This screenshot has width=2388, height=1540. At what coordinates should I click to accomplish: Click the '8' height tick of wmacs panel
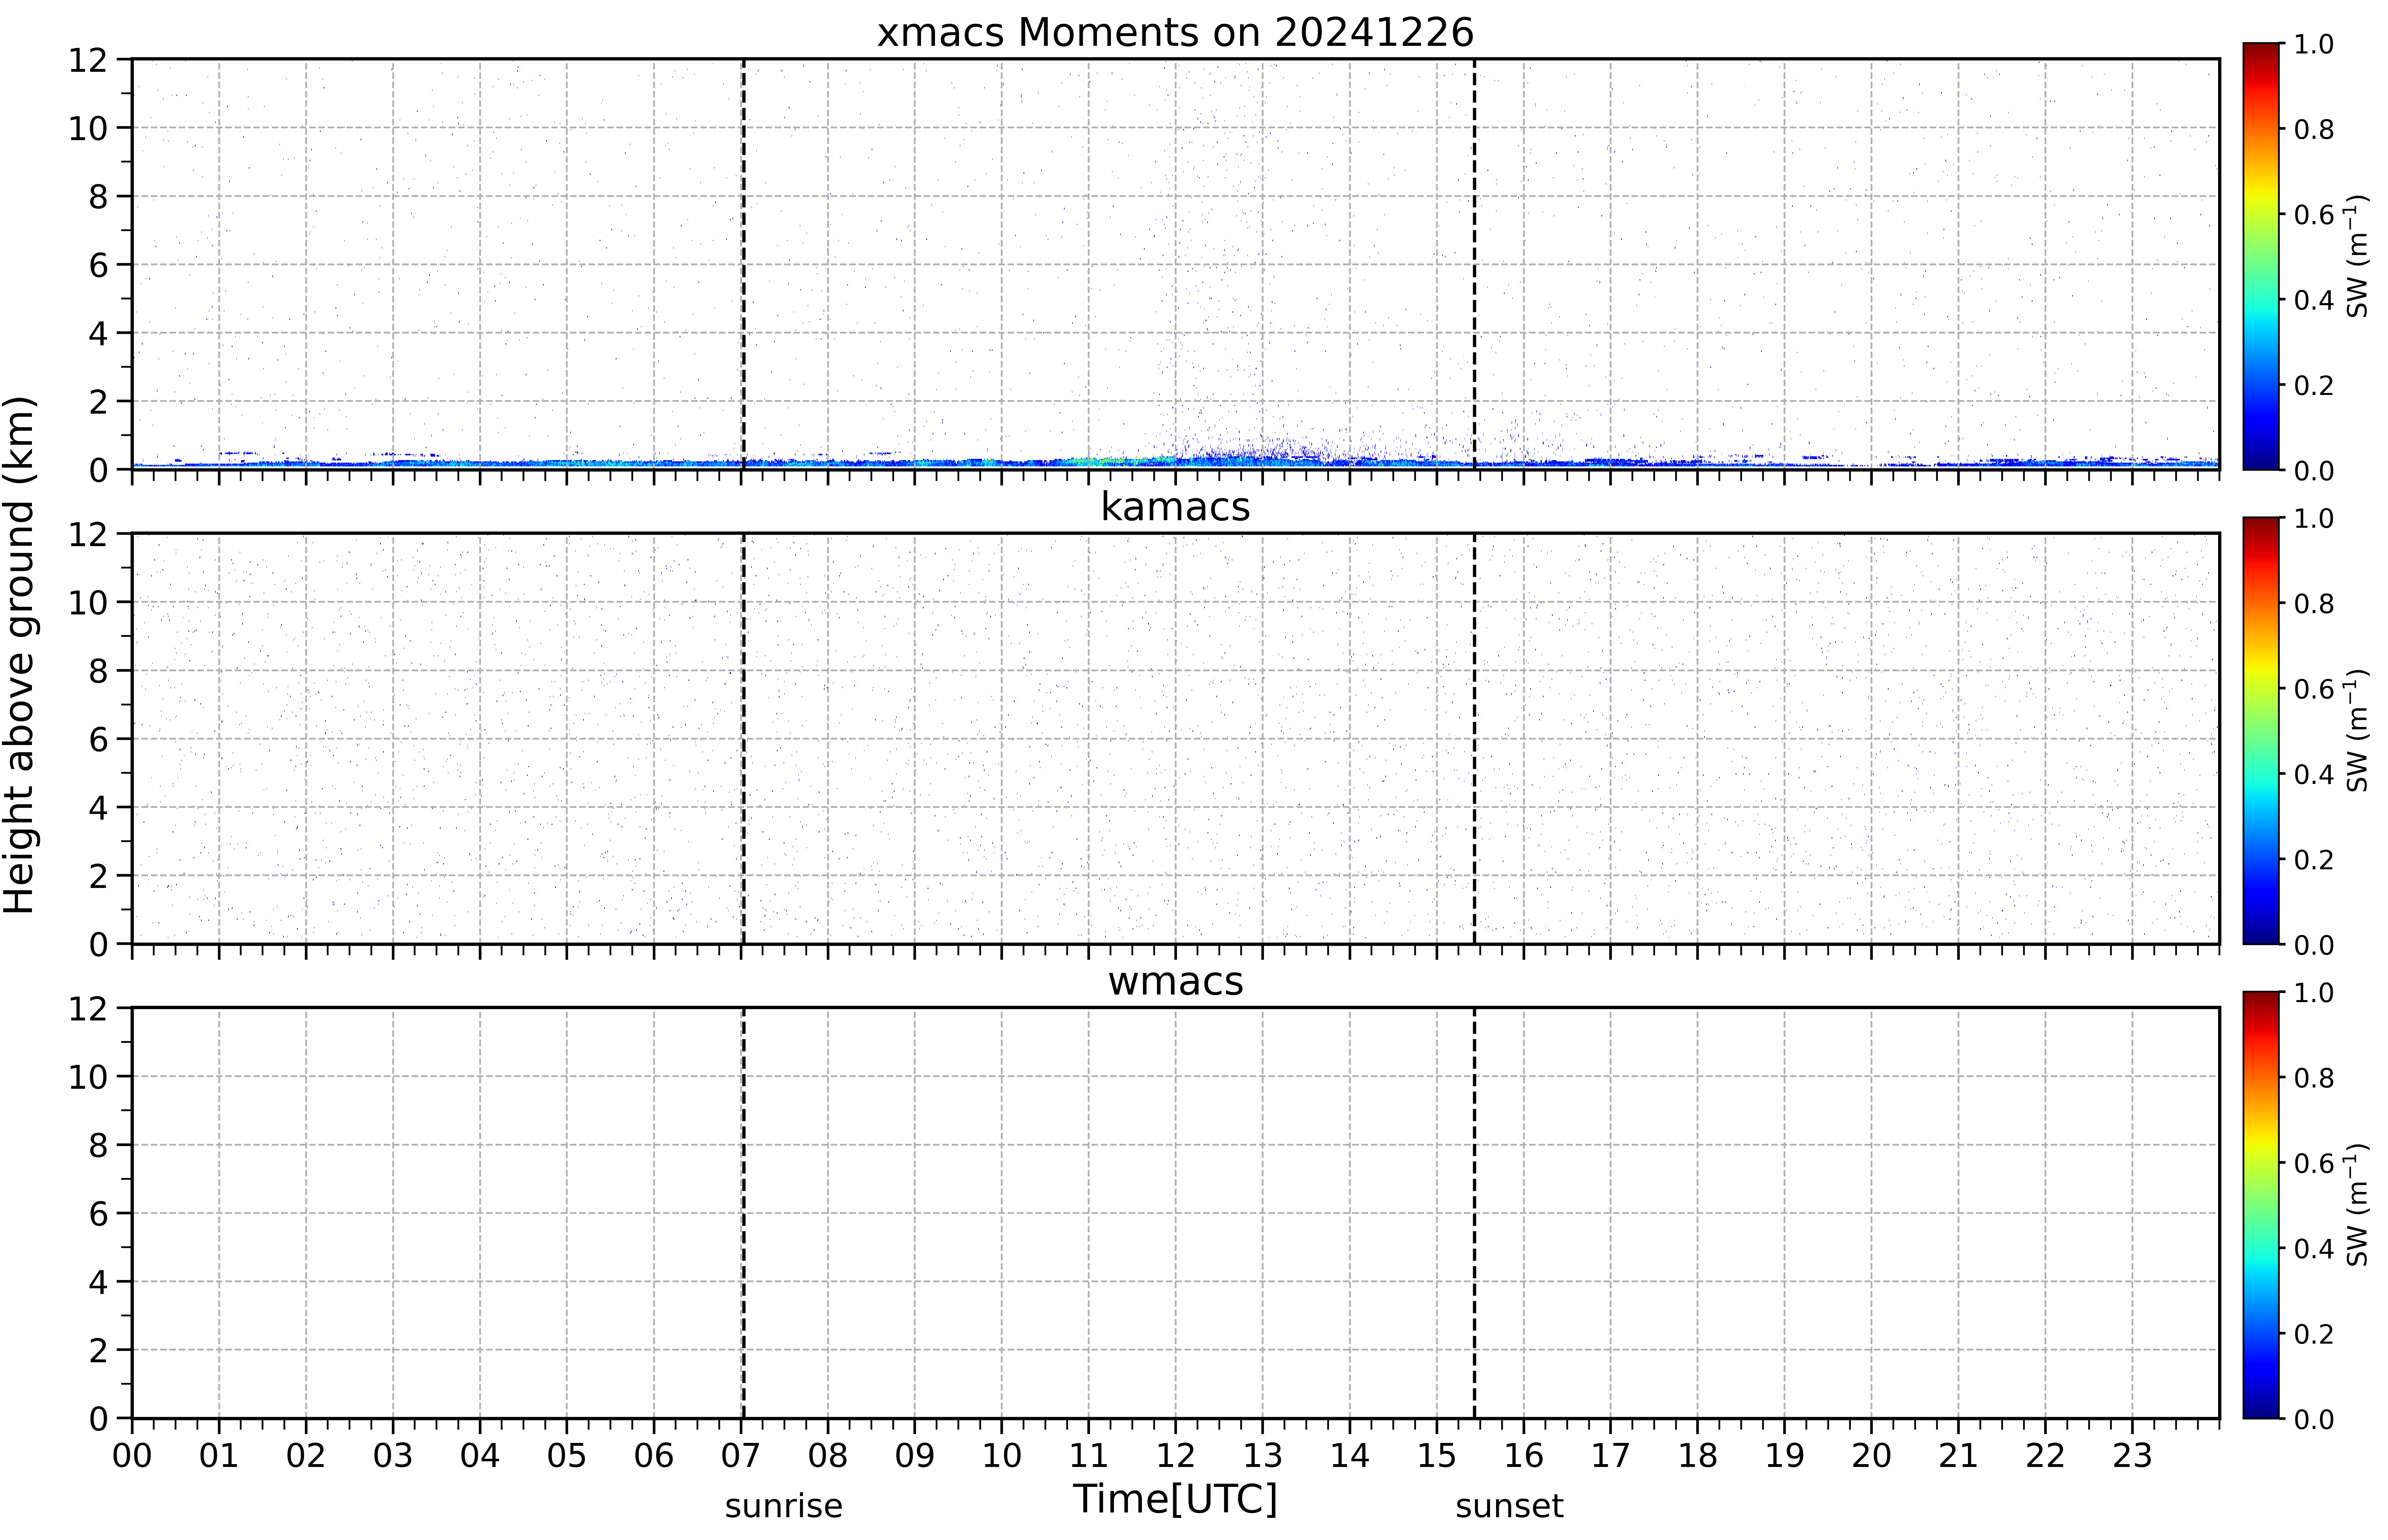[98, 1145]
